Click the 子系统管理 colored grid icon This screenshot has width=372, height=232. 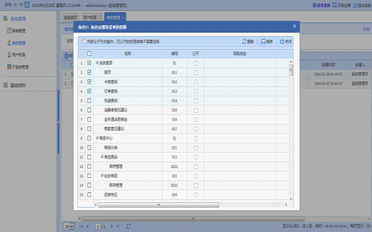[9, 67]
